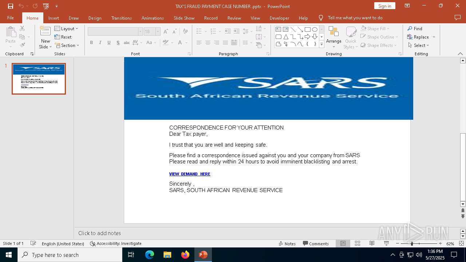Open the font name combo box
The width and height of the screenshot is (466, 262).
tap(115, 32)
